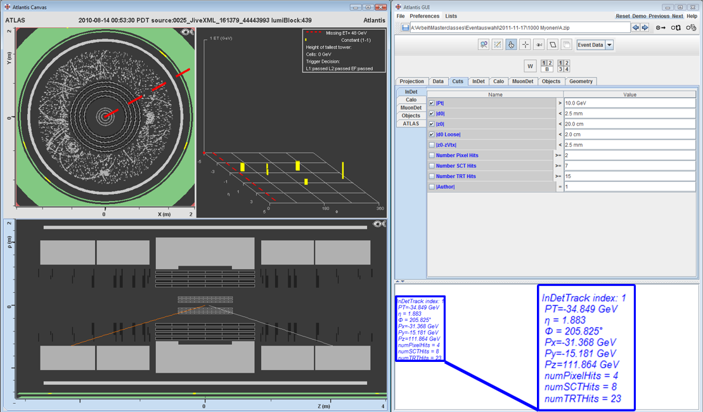Open the Event Data dropdown arrow
Screen dimensions: 703x412
tap(609, 45)
